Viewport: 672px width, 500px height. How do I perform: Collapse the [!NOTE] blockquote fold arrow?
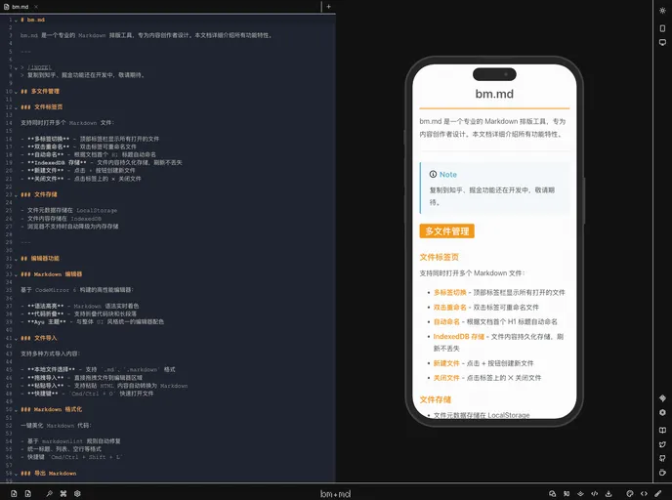[x=16, y=67]
